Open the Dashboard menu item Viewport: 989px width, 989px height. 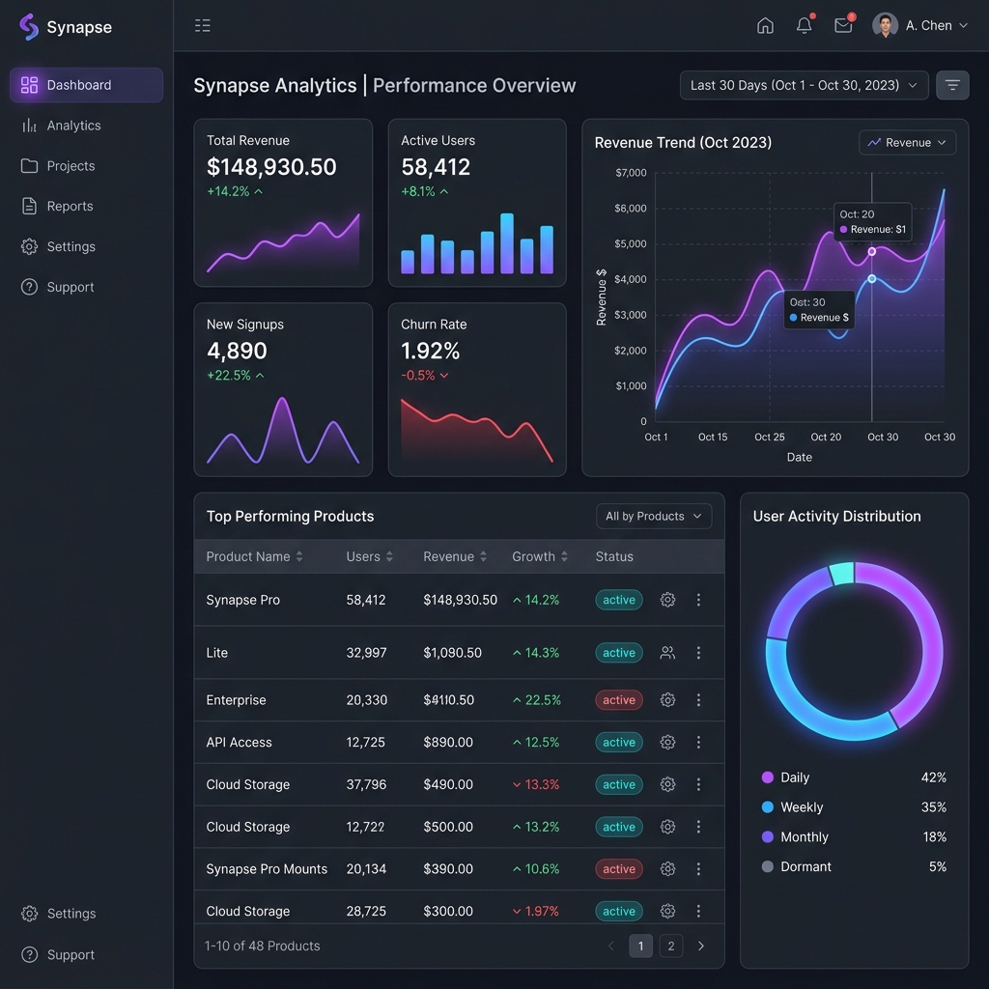tap(86, 85)
